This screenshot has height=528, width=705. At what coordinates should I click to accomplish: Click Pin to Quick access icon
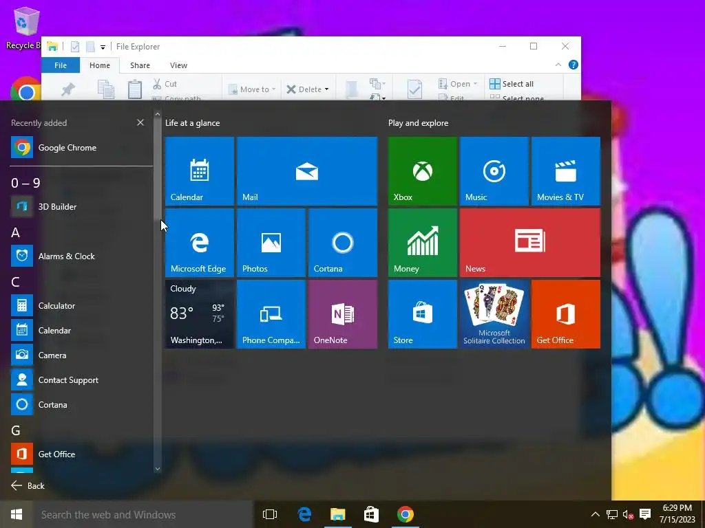click(68, 89)
